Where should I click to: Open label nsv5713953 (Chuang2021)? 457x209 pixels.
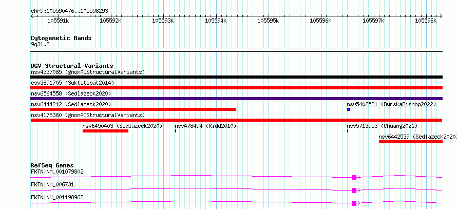pyautogui.click(x=382, y=126)
